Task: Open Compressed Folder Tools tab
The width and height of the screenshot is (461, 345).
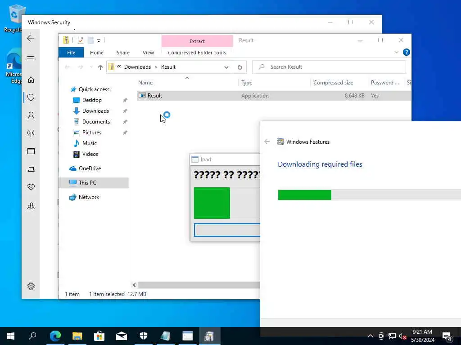Action: [x=197, y=53]
